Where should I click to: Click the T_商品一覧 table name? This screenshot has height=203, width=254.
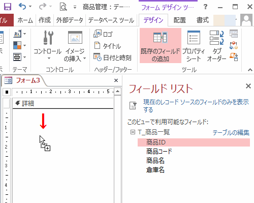pos(154,132)
